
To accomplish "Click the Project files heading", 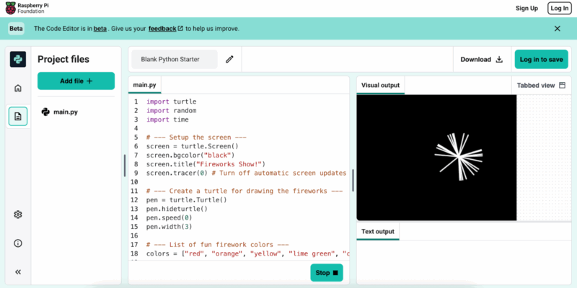I will (x=63, y=59).
